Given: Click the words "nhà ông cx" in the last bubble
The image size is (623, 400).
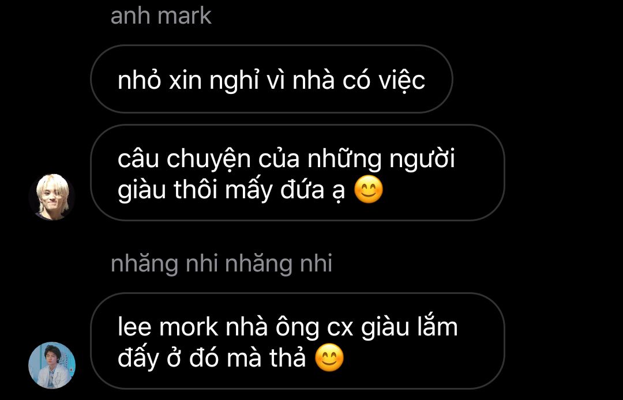Looking at the screenshot, I should click(290, 328).
